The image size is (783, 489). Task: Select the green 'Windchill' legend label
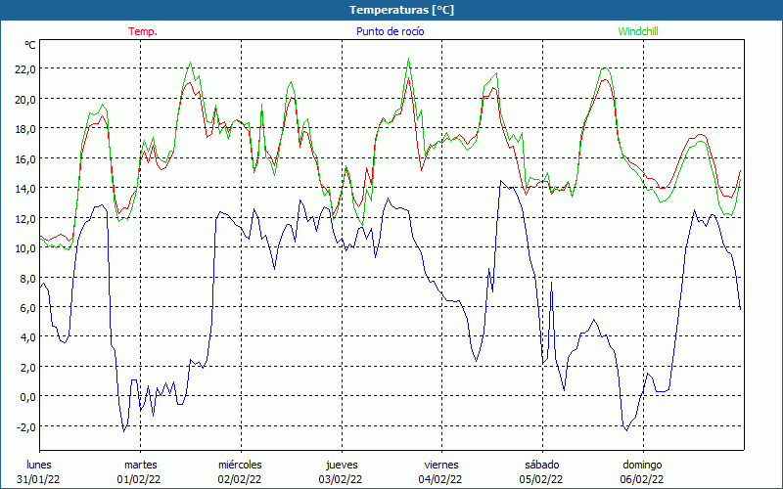point(638,31)
